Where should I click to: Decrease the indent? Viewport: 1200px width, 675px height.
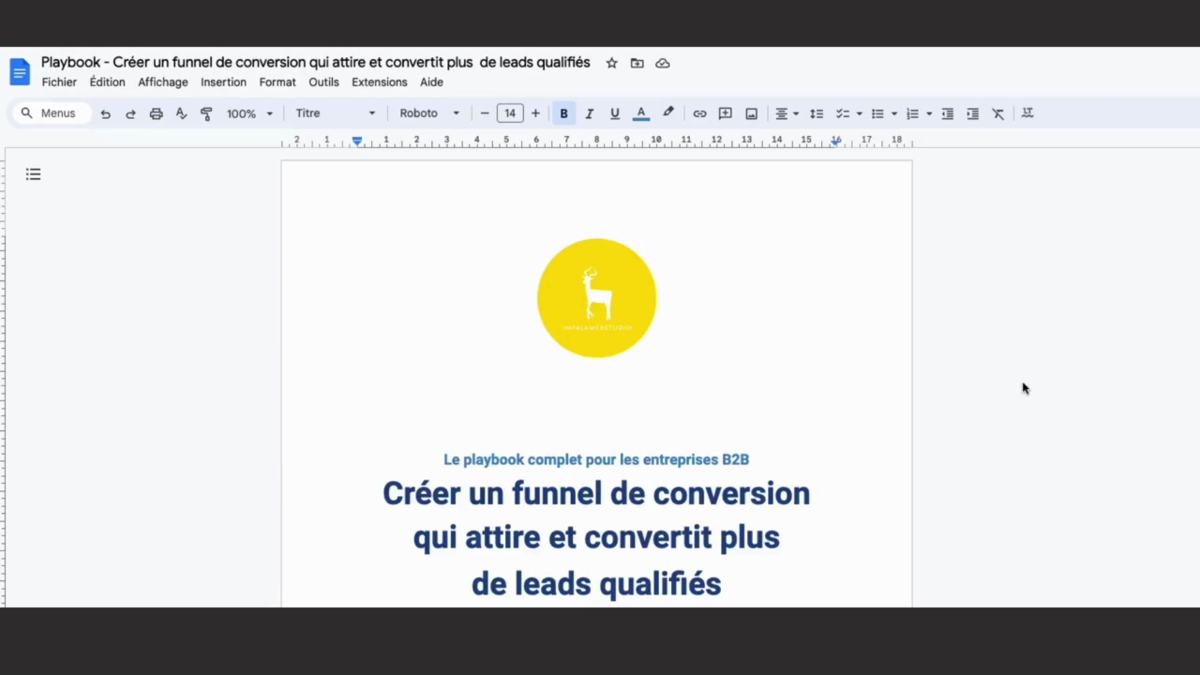[948, 113]
